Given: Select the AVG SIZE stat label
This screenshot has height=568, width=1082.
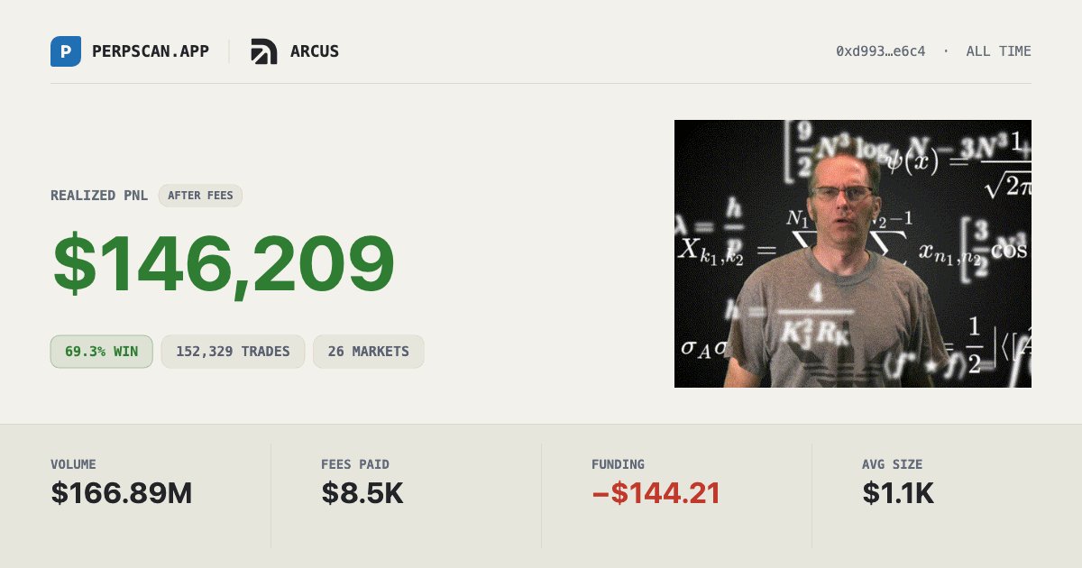Looking at the screenshot, I should click(x=893, y=464).
